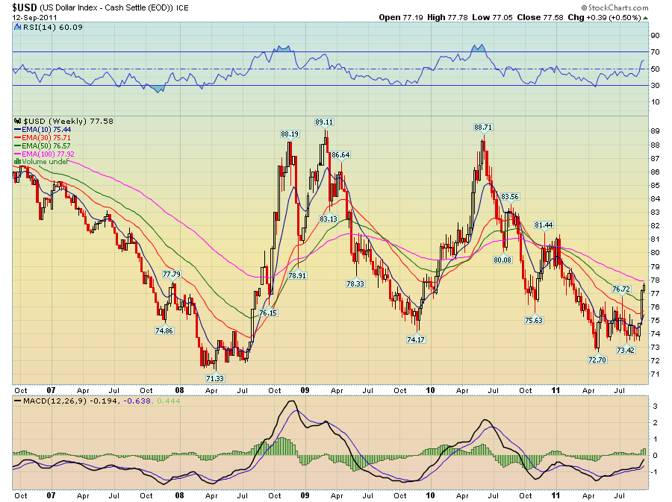Click the MACD(12,26,9) legend icon
Image resolution: width=672 pixels, height=502 pixels.
tap(17, 402)
